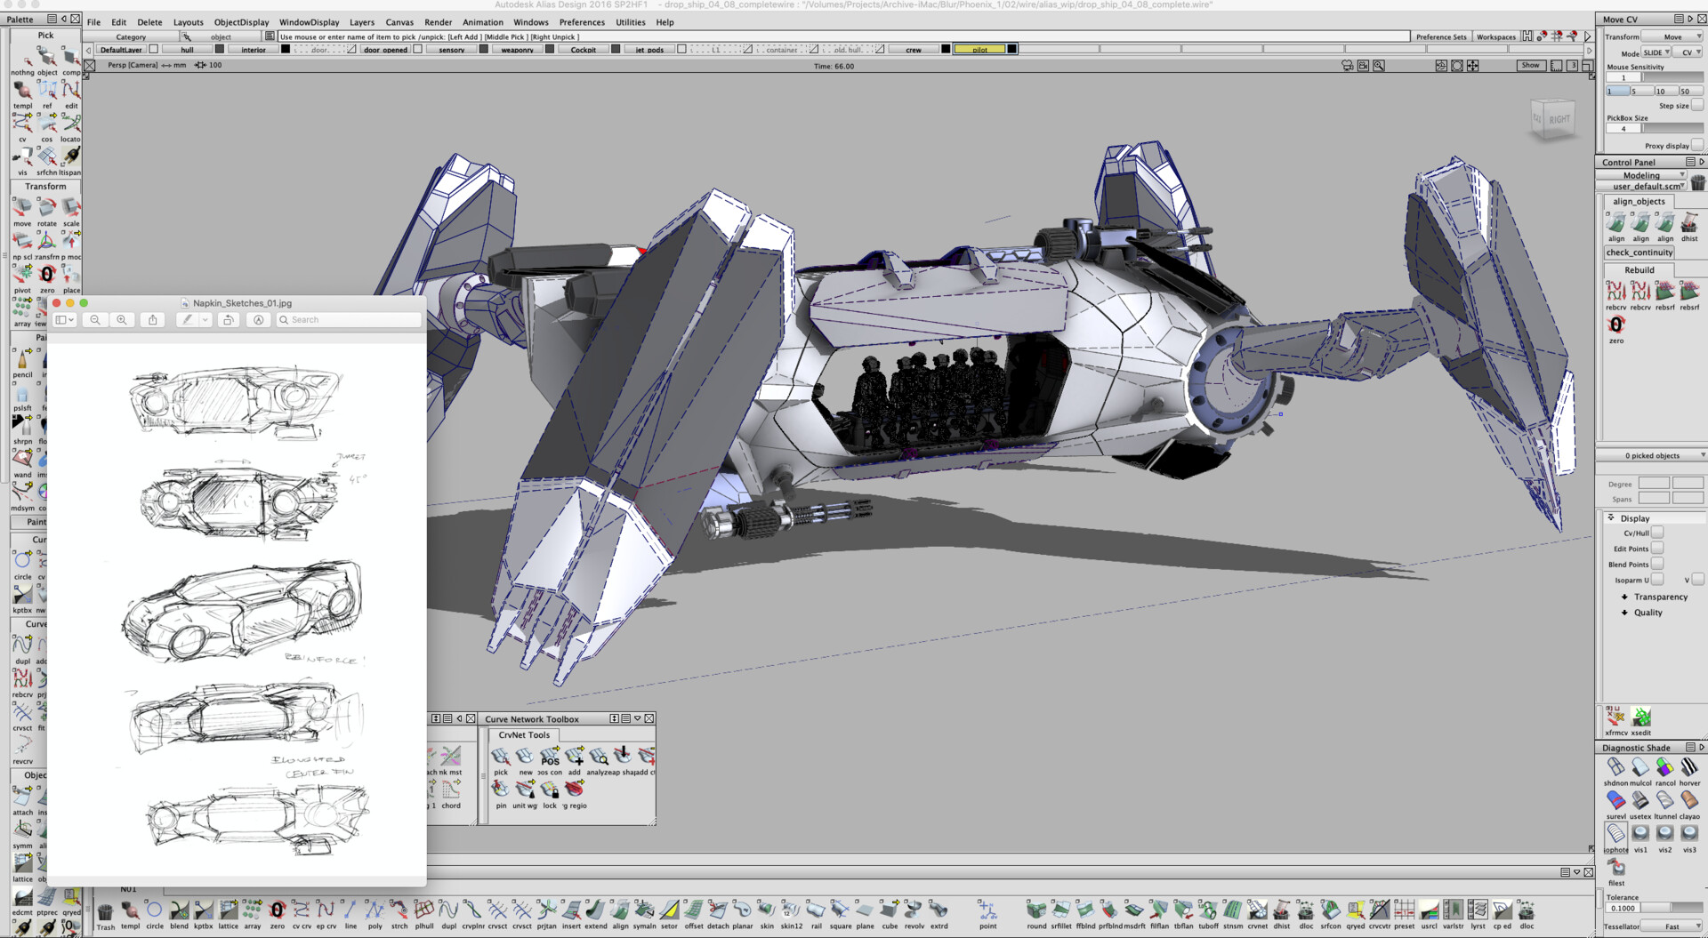Select the xsedit tool icon
1708x938 pixels.
pos(1641,718)
